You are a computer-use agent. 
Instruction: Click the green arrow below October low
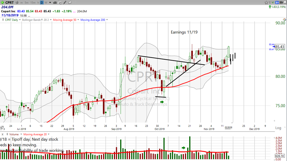click(x=162, y=102)
